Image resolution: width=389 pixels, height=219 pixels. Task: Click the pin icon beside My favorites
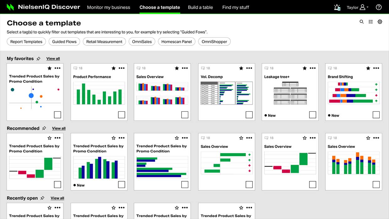[x=38, y=59]
